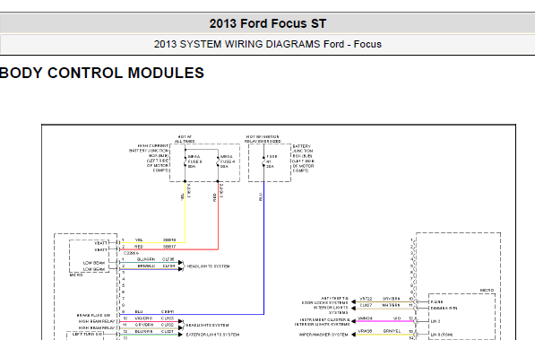
Task: Click the vertical 'RED' wire label
Action: pyautogui.click(x=214, y=197)
